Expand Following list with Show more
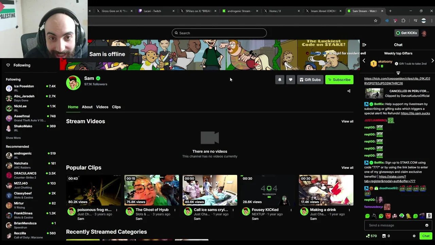The height and width of the screenshot is (245, 435). [13, 138]
